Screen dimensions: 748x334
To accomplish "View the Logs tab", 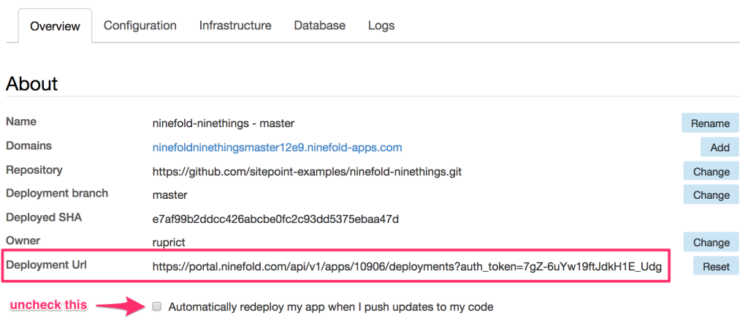I will point(381,26).
